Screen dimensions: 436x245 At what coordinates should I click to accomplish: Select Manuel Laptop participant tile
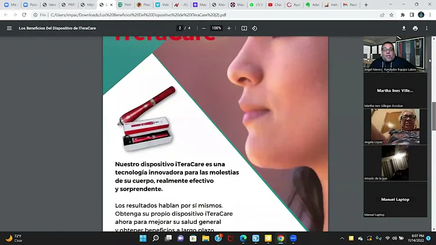point(395,200)
